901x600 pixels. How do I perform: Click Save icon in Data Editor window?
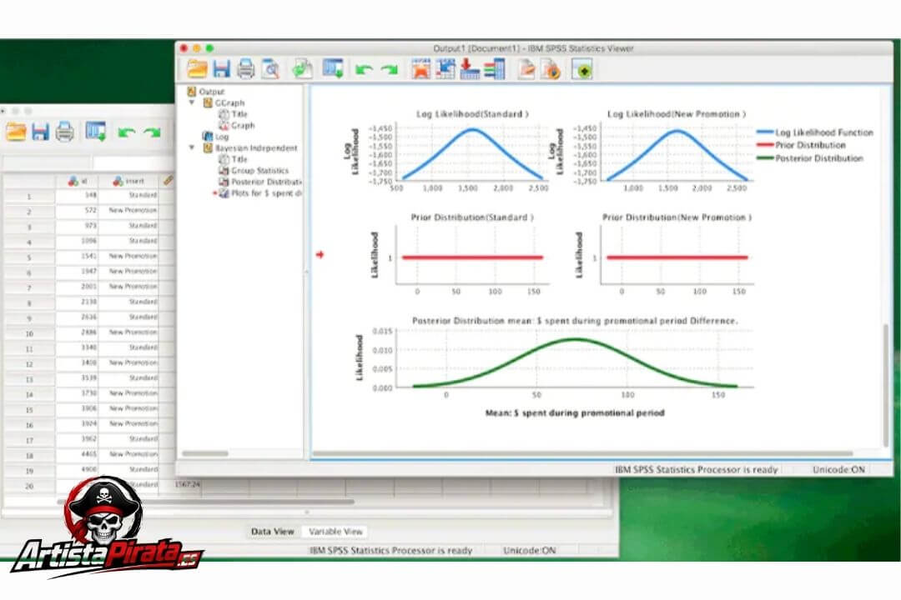coord(40,132)
